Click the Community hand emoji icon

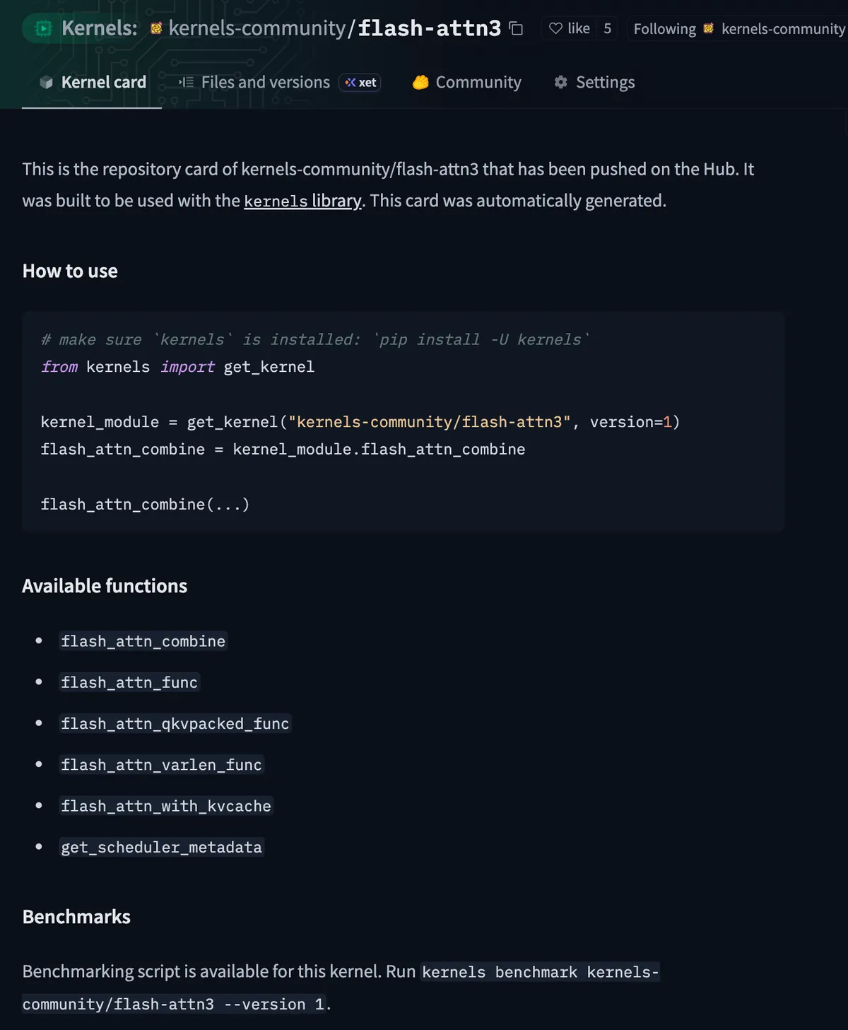(420, 83)
